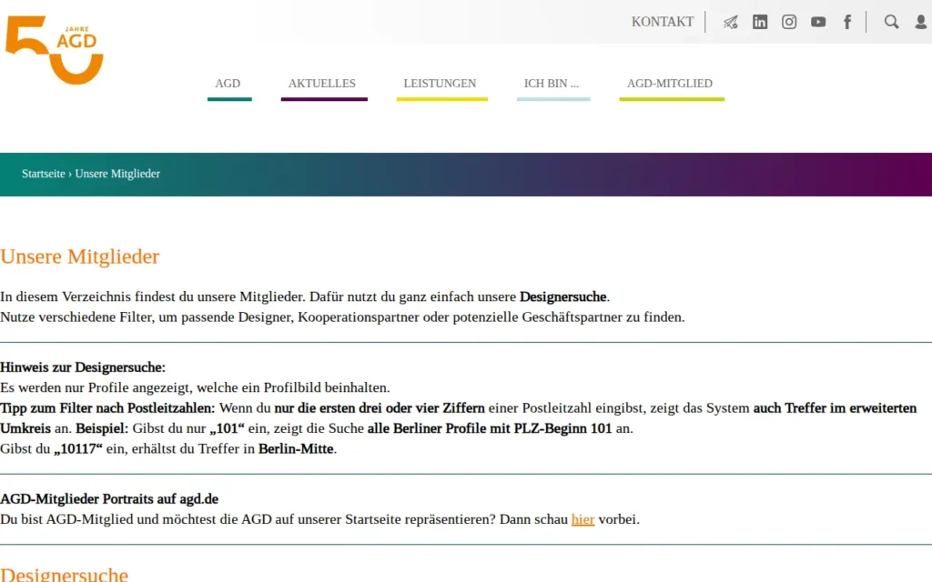Click 'Hinweis zur Designersuche:' text

[x=83, y=367]
